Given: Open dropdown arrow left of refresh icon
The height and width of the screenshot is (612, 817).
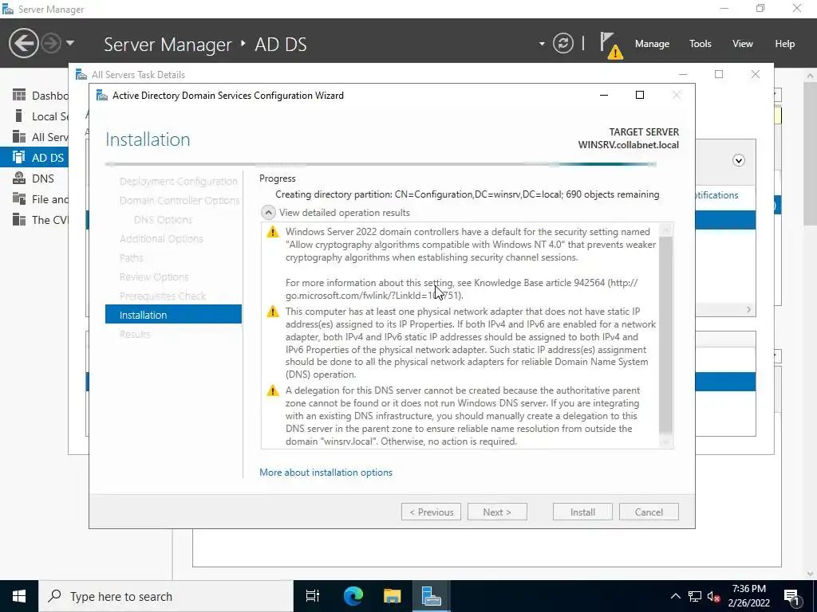Looking at the screenshot, I should click(x=542, y=44).
